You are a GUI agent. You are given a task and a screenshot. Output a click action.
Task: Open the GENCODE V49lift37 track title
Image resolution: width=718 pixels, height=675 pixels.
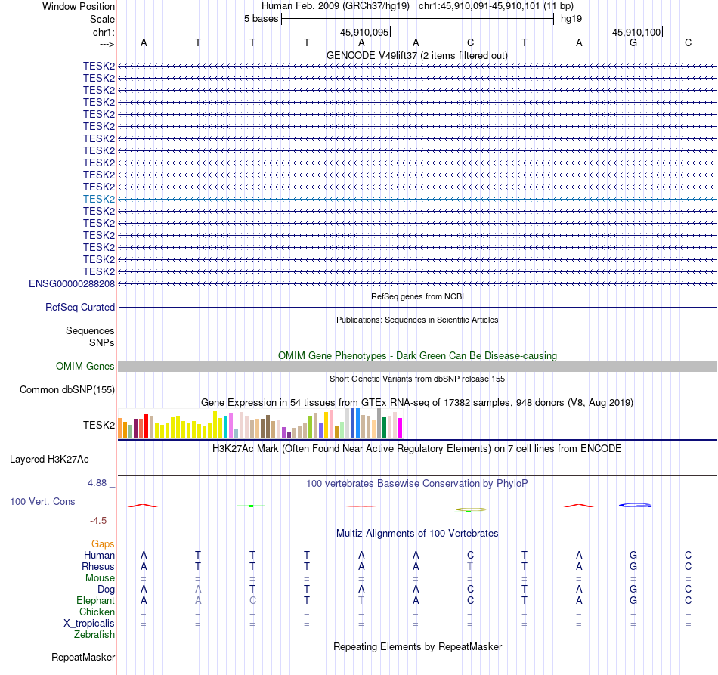[x=416, y=55]
